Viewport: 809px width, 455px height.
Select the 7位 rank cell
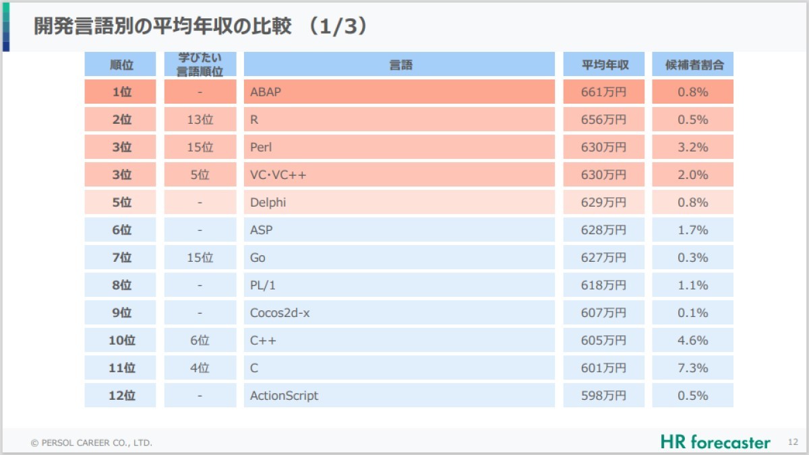pyautogui.click(x=120, y=257)
